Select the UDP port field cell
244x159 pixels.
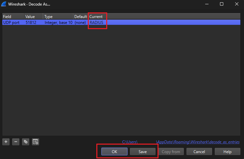(x=13, y=23)
